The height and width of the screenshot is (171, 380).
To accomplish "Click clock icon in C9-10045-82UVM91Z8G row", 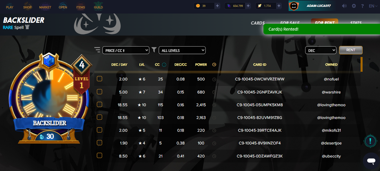I will (x=214, y=118).
